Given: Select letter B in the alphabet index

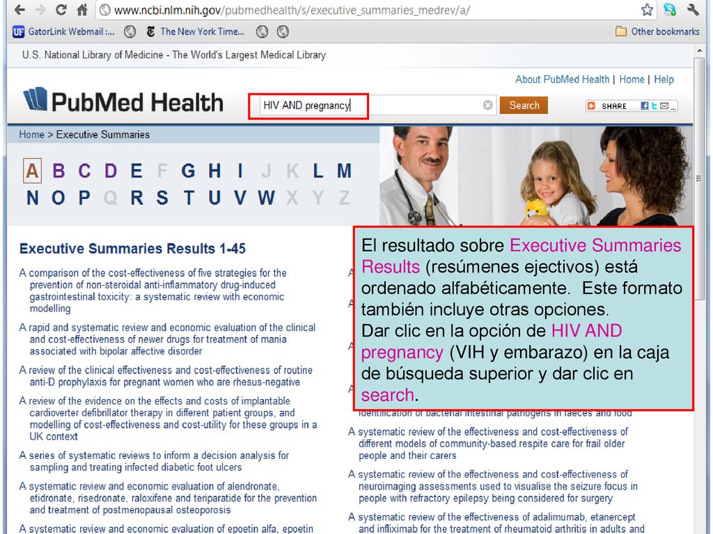Looking at the screenshot, I should tap(58, 171).
